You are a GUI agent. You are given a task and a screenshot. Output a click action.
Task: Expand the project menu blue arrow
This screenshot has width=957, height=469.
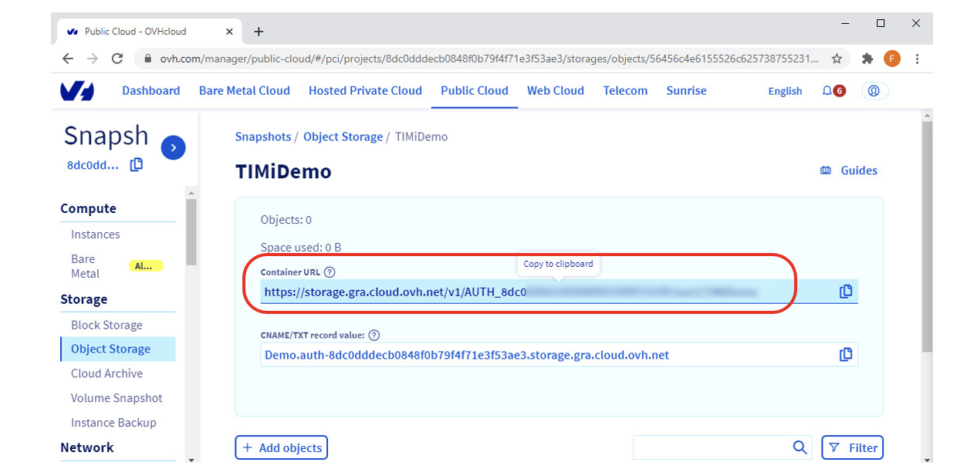173,147
